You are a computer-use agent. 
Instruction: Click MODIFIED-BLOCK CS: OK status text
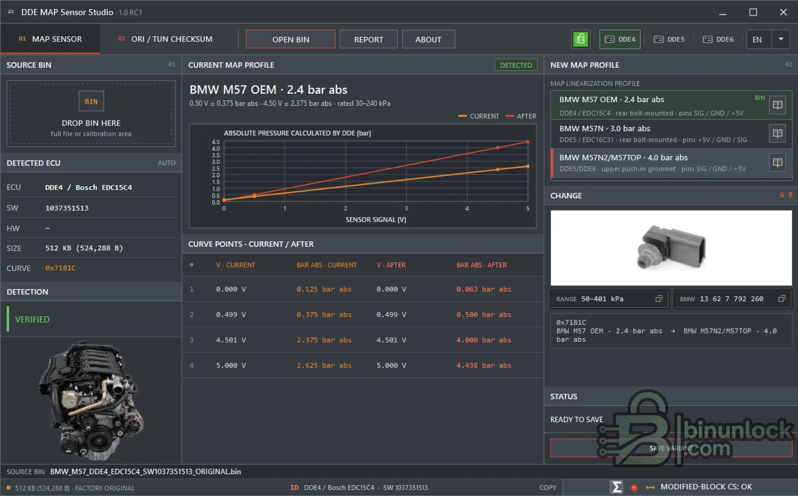click(x=706, y=487)
